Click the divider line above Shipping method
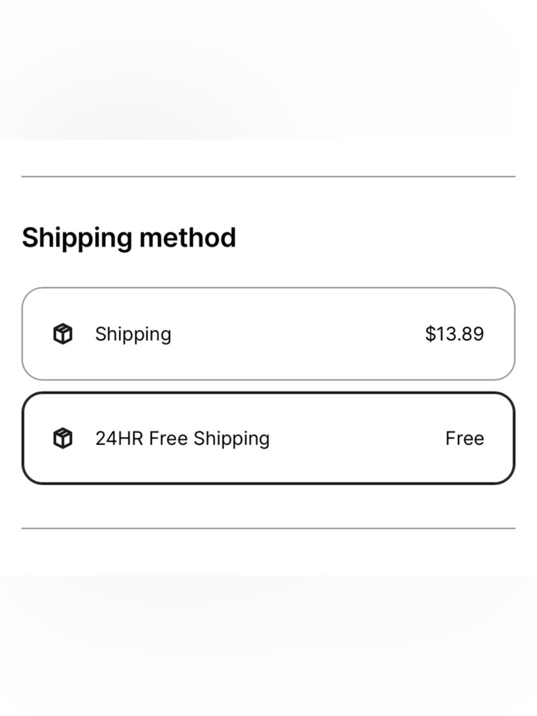Viewport: 537px width, 716px height. pyautogui.click(x=268, y=175)
